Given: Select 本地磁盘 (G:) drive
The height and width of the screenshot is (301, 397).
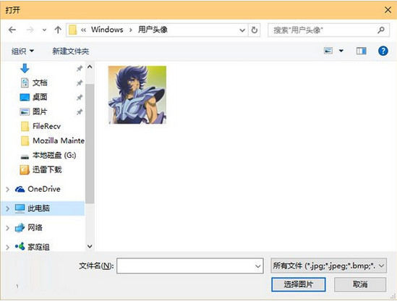Looking at the screenshot, I should coord(54,155).
